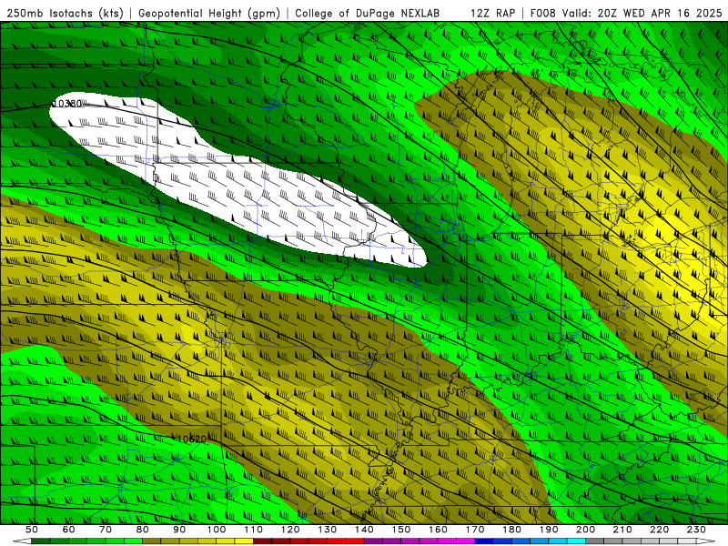Click the 210 label on the color scale

coord(622,530)
